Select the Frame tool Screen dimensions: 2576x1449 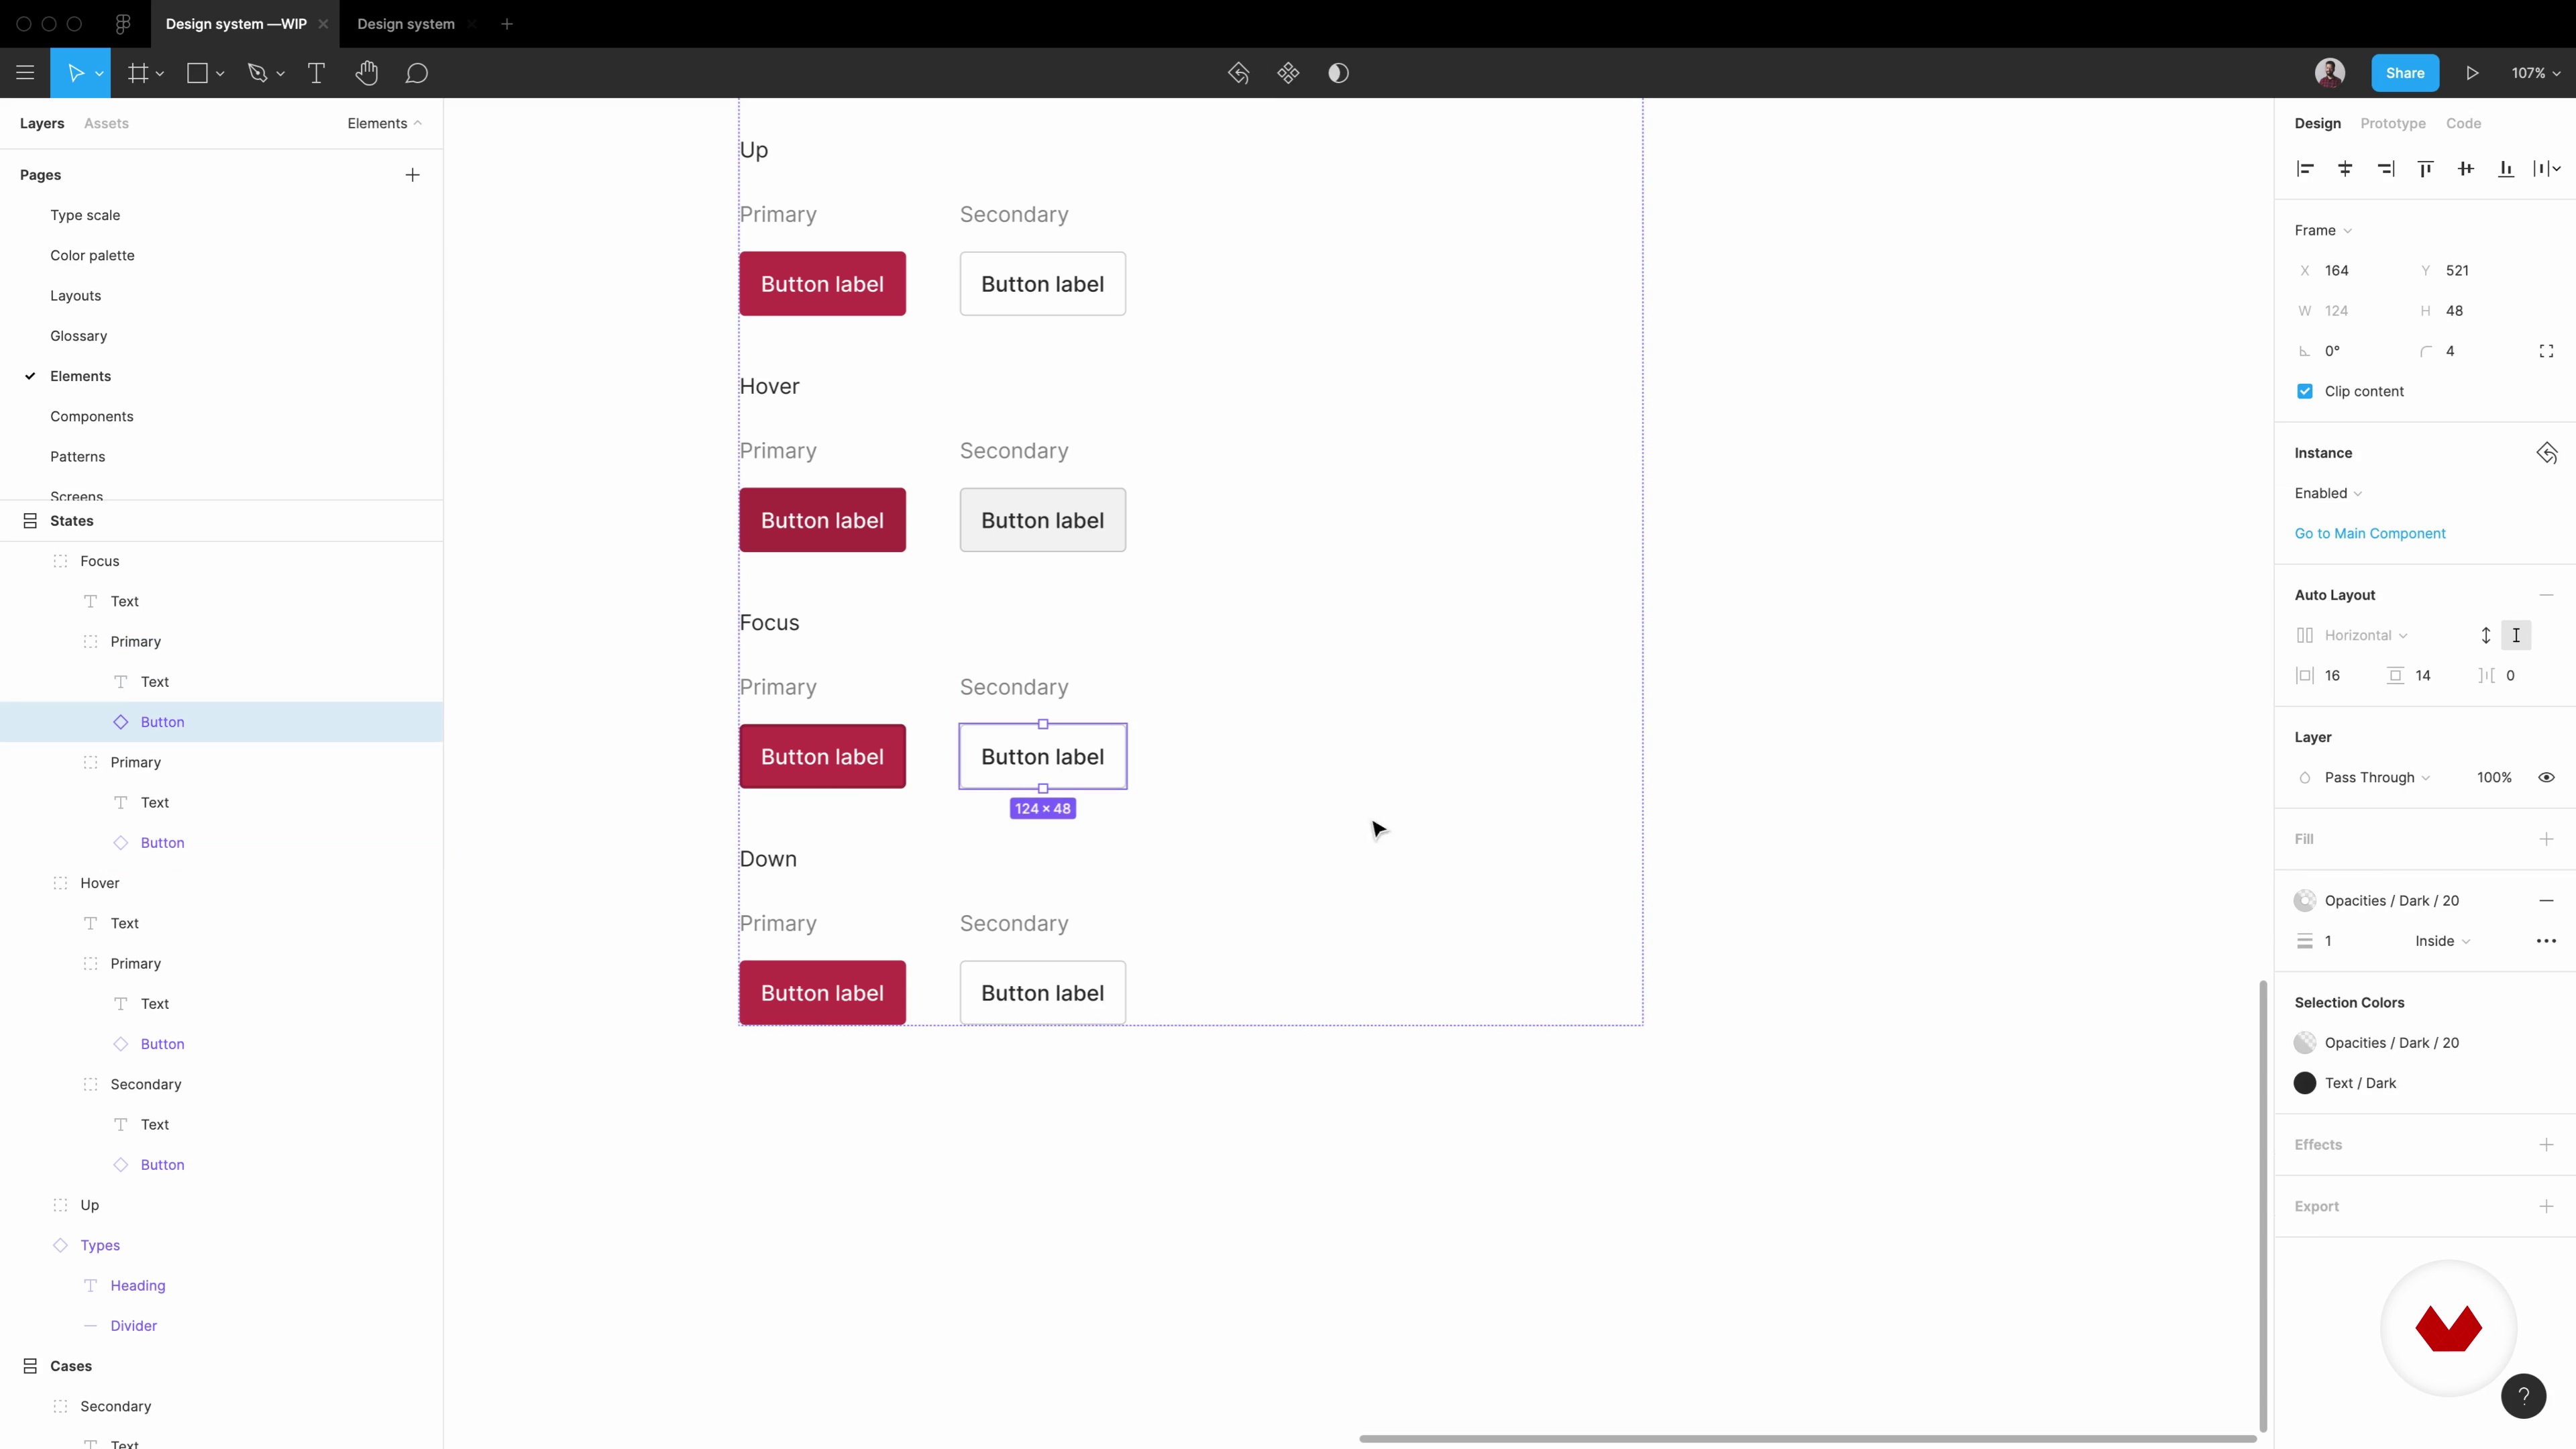pos(138,73)
